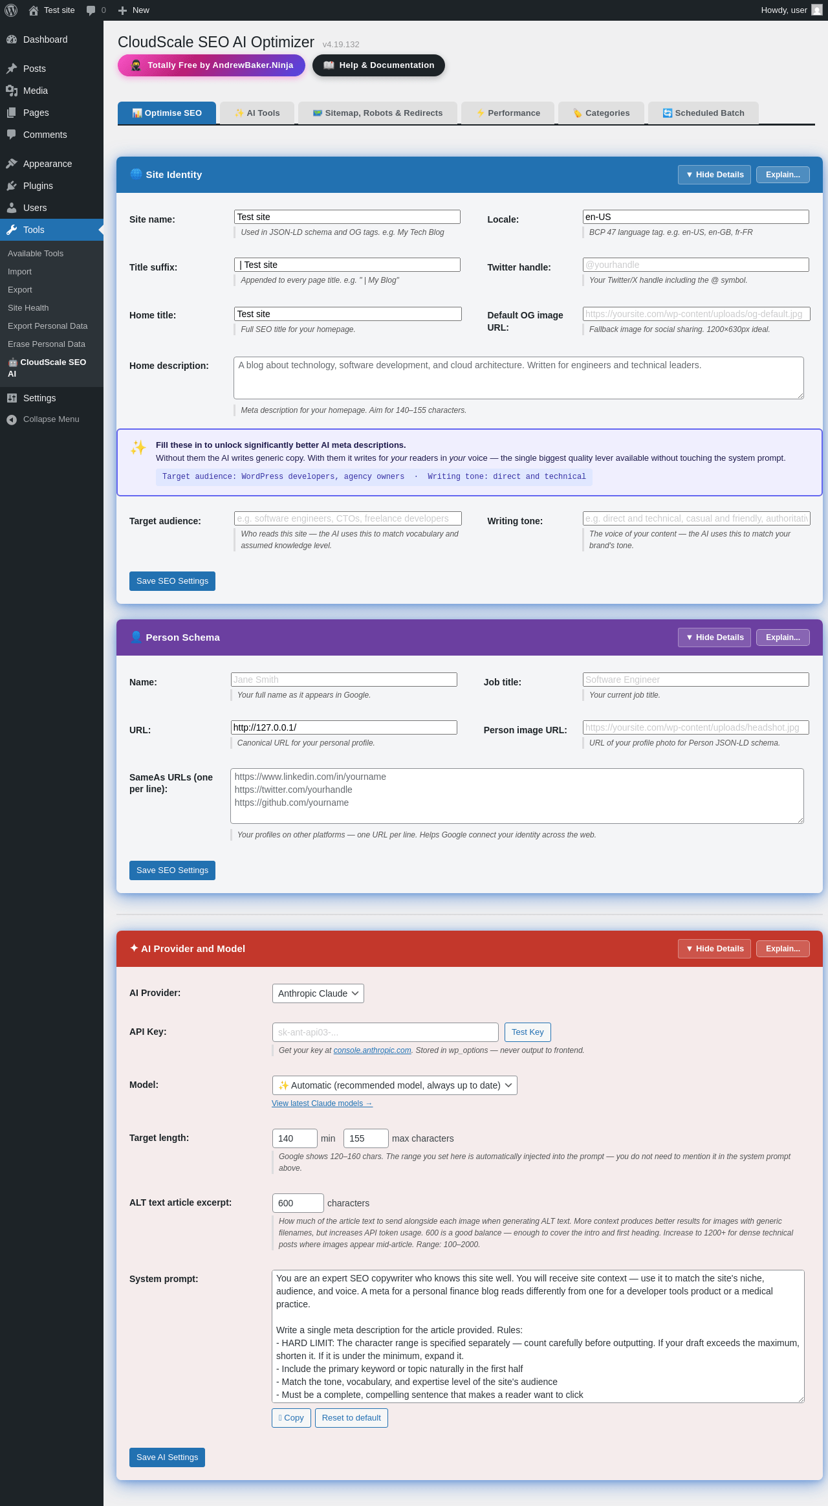Screen dimensions: 828x1506
Task: Click the sparkle icon in AI Provider header
Action: [x=134, y=948]
